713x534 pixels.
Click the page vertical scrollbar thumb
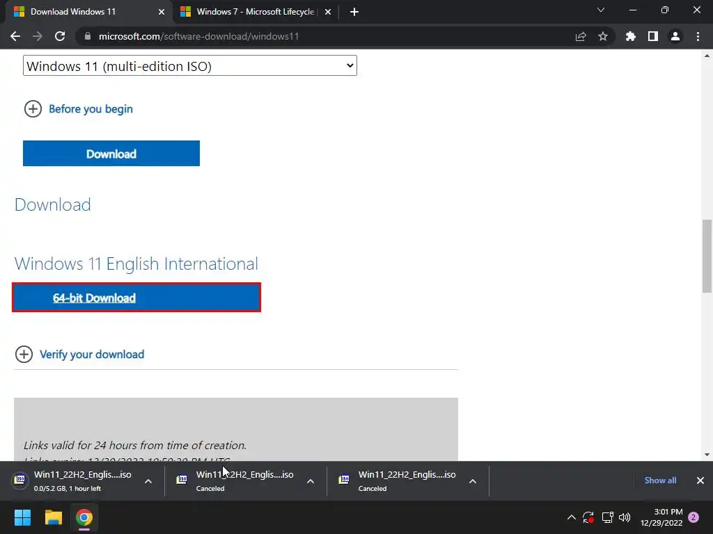[x=707, y=257]
